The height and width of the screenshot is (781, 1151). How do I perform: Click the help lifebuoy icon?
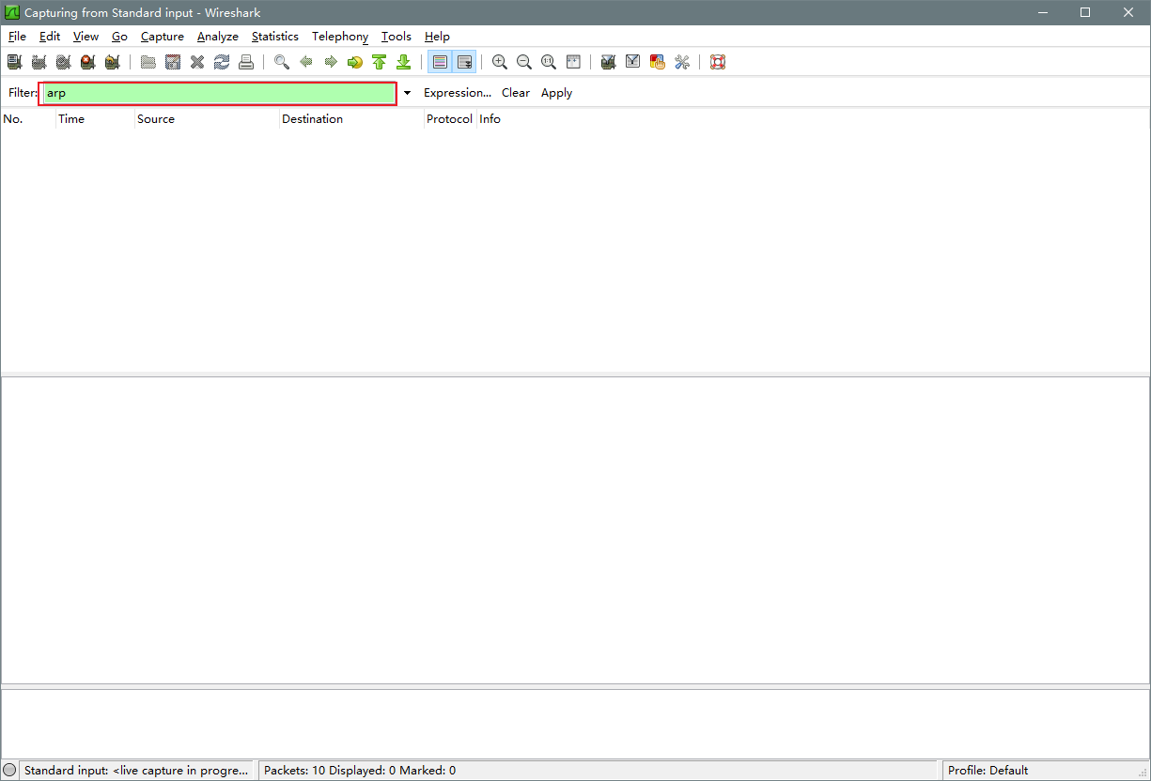coord(718,62)
